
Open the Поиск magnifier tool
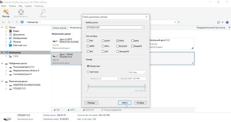43,12
